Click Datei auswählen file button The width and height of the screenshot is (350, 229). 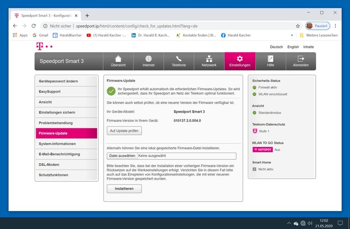122,156
